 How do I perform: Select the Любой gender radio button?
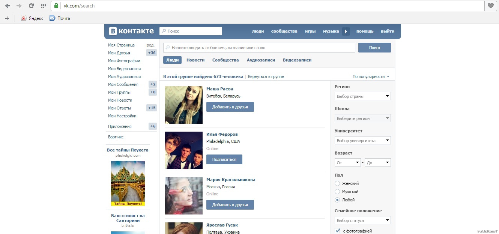pos(337,200)
